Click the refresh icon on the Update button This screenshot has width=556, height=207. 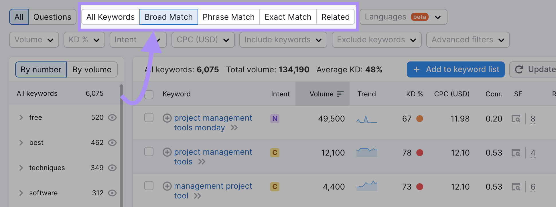click(519, 69)
